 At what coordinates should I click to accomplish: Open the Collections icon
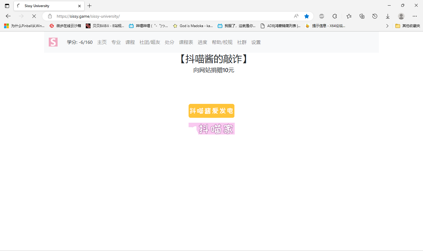pyautogui.click(x=362, y=16)
